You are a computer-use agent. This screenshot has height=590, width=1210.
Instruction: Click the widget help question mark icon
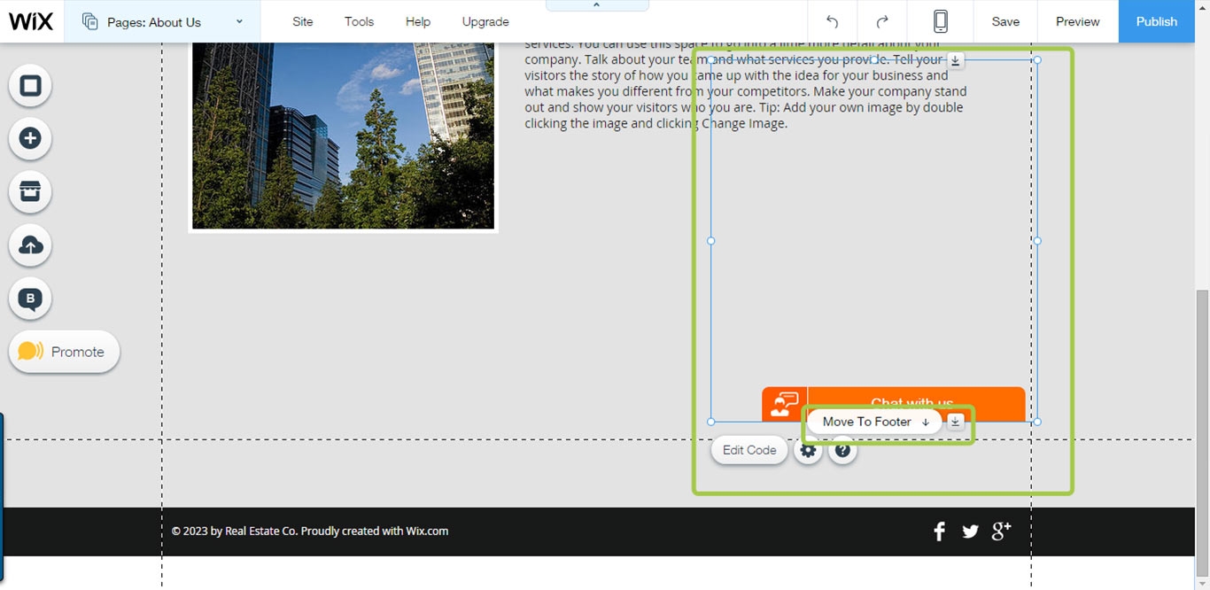(x=842, y=450)
